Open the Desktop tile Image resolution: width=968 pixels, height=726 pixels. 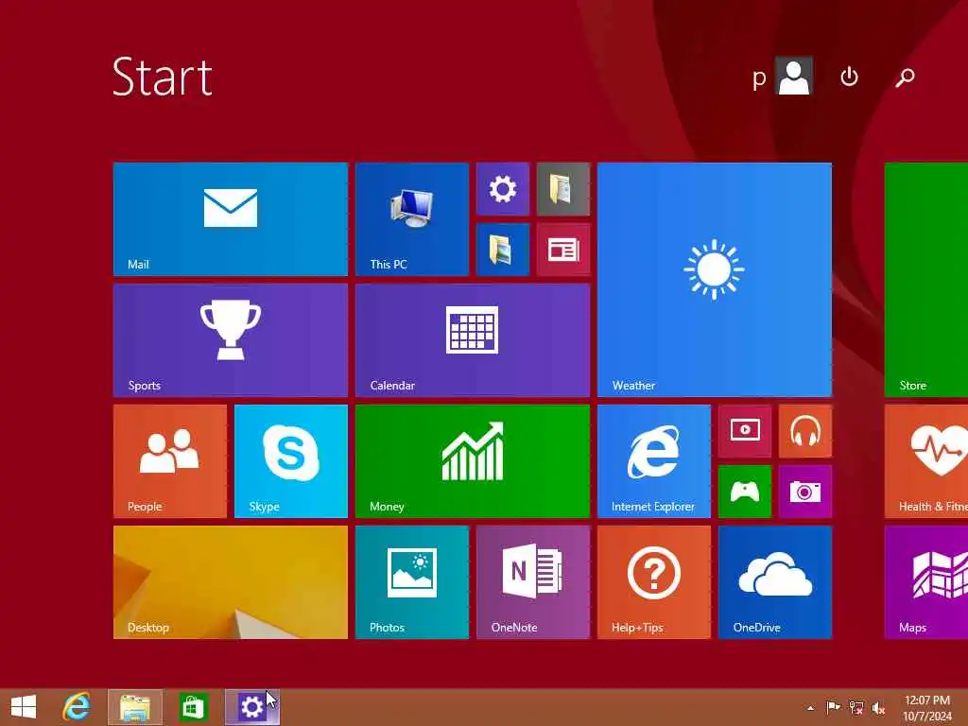231,582
